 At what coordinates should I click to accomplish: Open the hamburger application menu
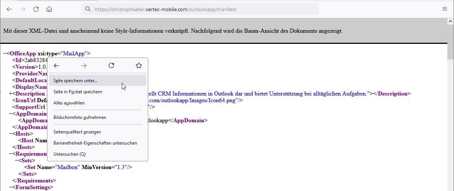click(444, 9)
